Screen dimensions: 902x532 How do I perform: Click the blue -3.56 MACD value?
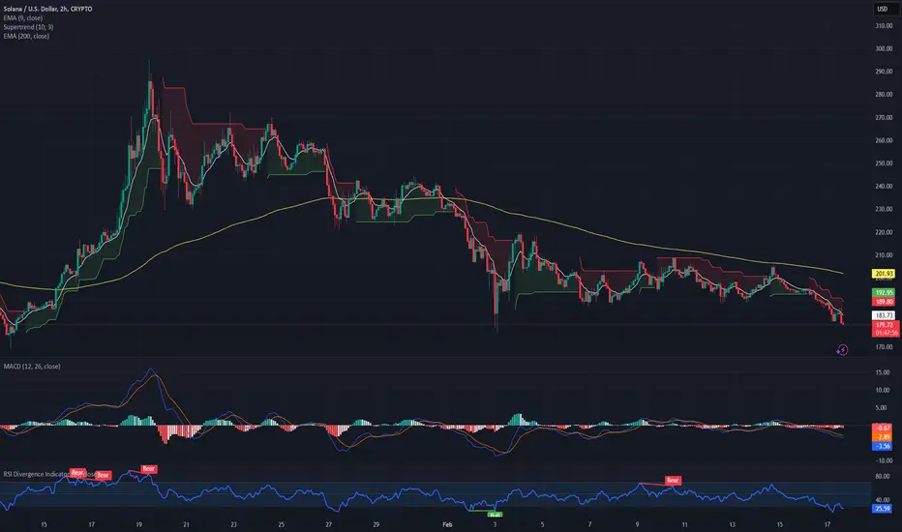[883, 446]
